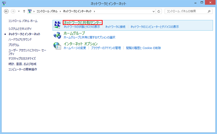Click ブラウザーのアドオンの管理 link
The image size is (217, 134).
point(106,48)
